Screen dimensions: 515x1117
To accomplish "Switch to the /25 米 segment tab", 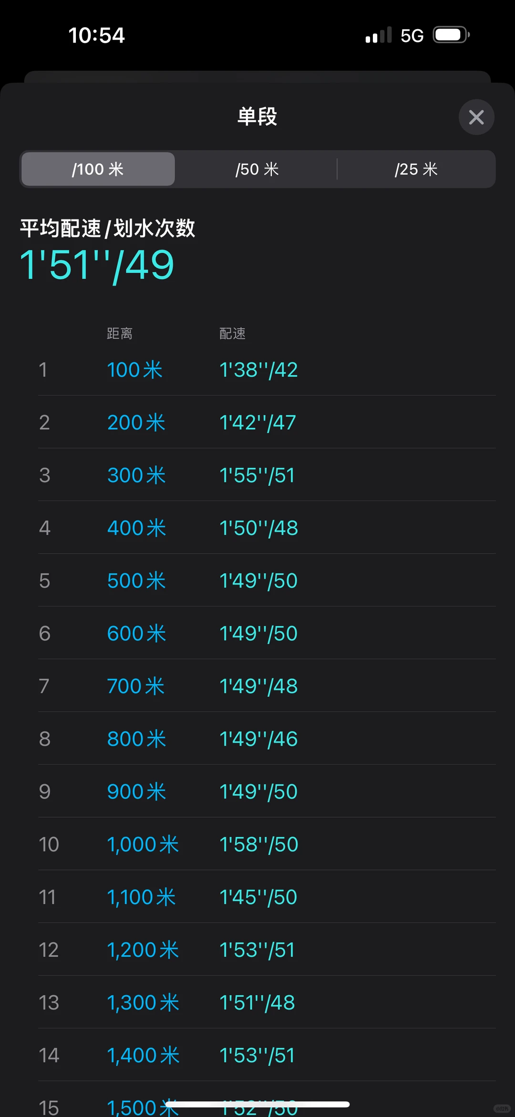I will point(416,169).
